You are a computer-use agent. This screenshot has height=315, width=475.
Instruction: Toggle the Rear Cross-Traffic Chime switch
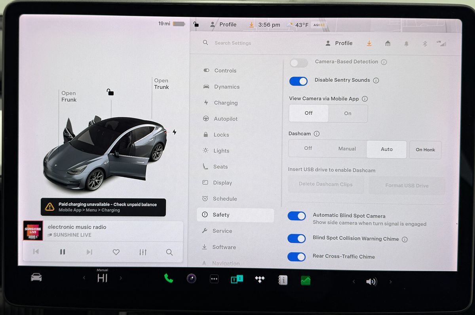pyautogui.click(x=296, y=257)
